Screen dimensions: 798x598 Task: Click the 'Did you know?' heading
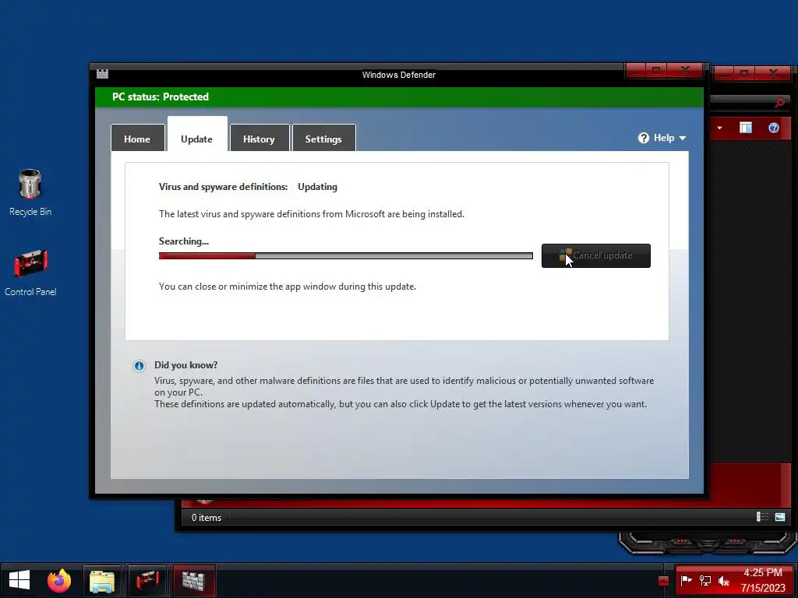tap(185, 365)
